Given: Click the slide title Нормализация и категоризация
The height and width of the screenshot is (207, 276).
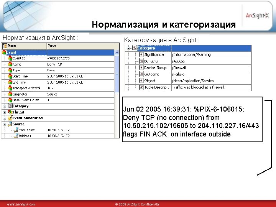Looking at the screenshot, I should point(164,25).
